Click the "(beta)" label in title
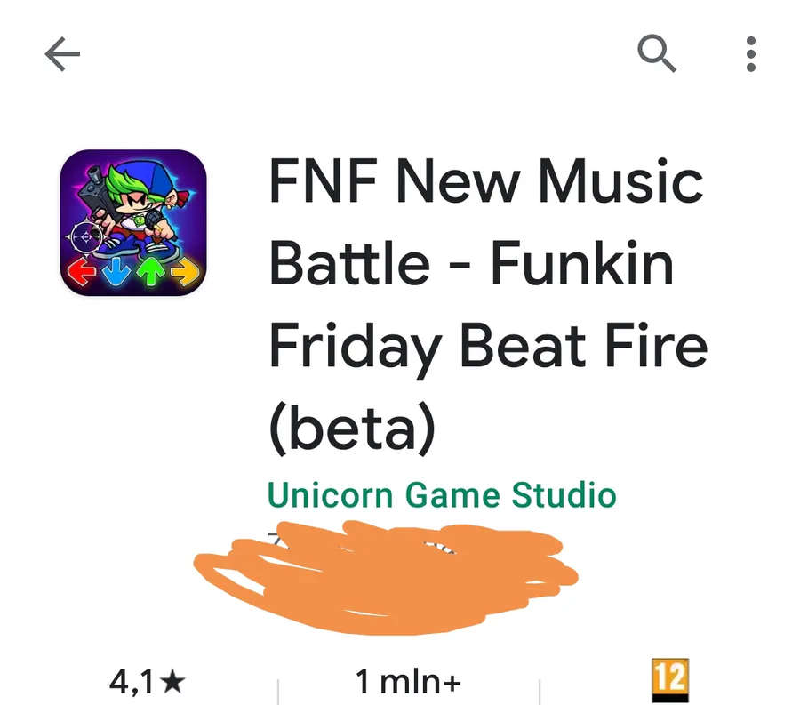Viewport: 800px width, 705px height. (x=353, y=428)
